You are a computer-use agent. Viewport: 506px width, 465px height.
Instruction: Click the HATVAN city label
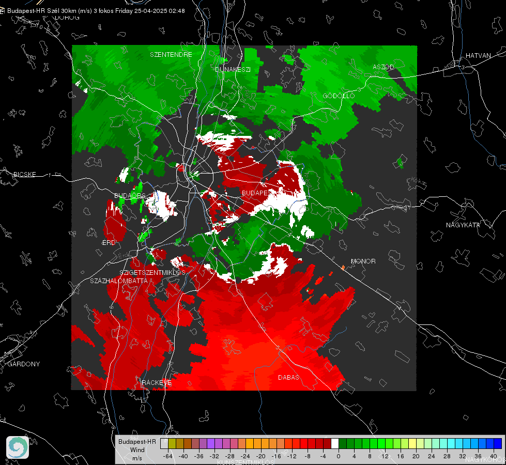point(478,55)
